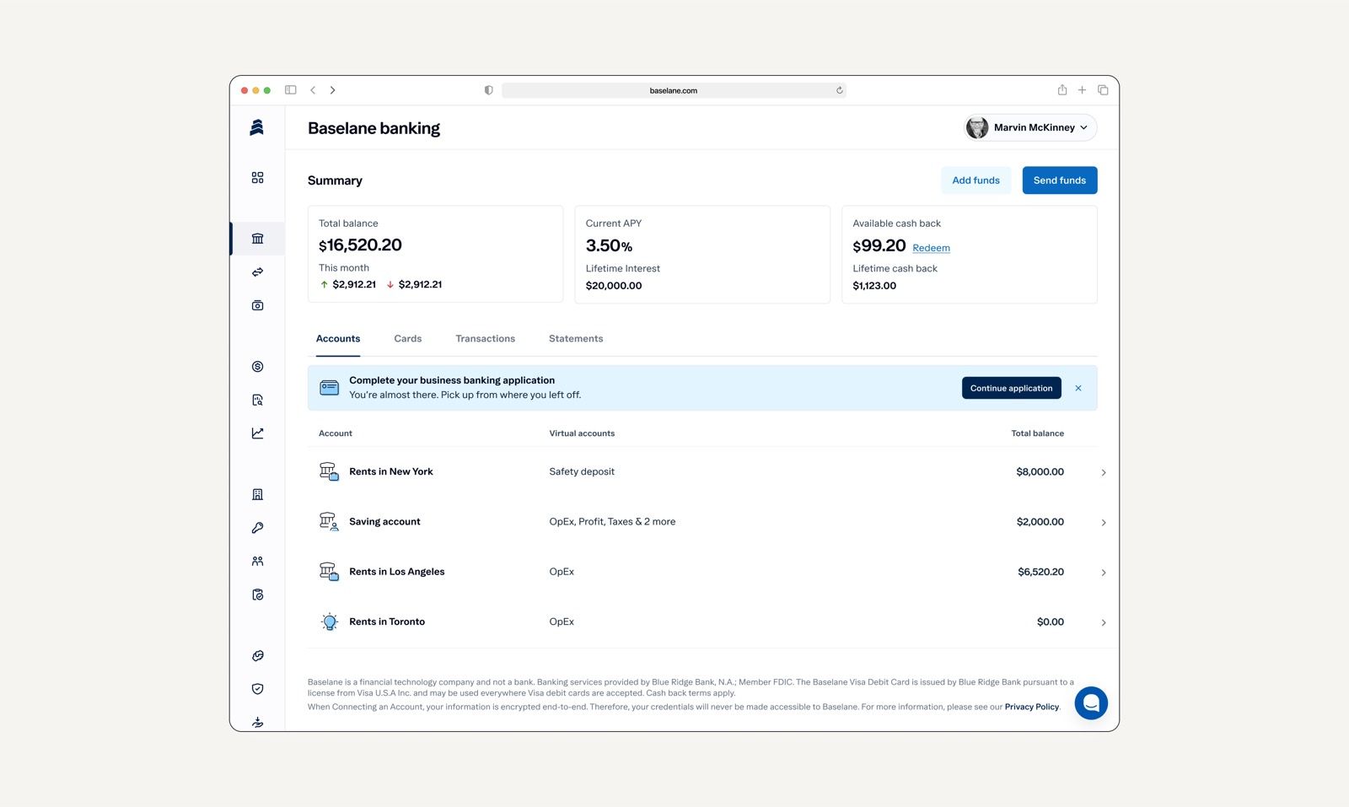Open Marvin McKinney user dropdown
1349x807 pixels.
(x=1030, y=127)
